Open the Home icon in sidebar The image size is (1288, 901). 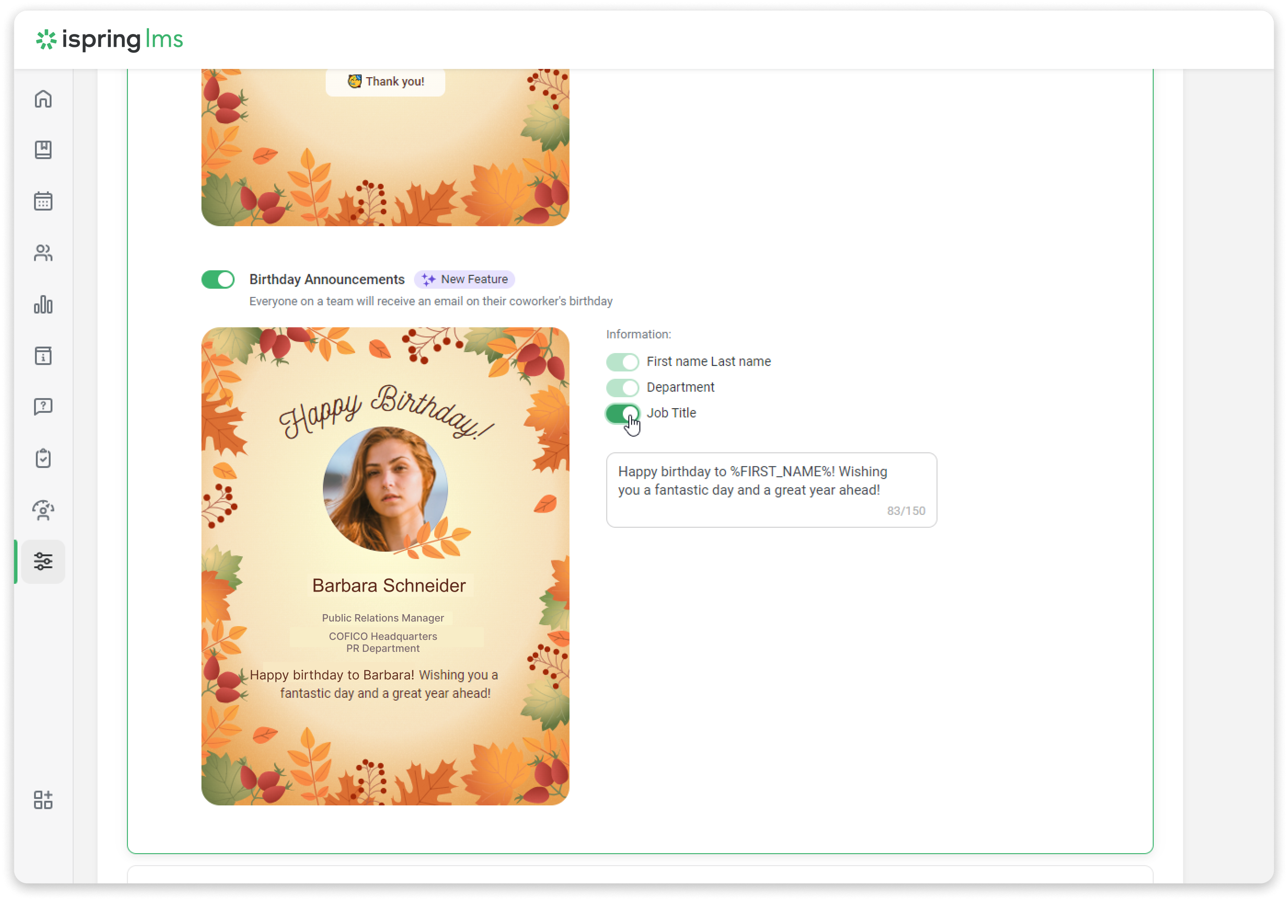point(43,99)
